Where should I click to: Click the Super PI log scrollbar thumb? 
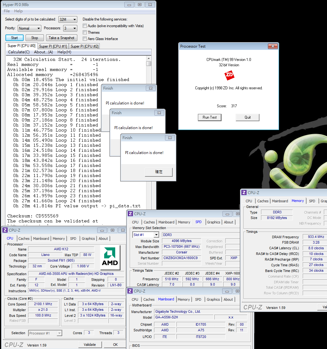point(149,64)
